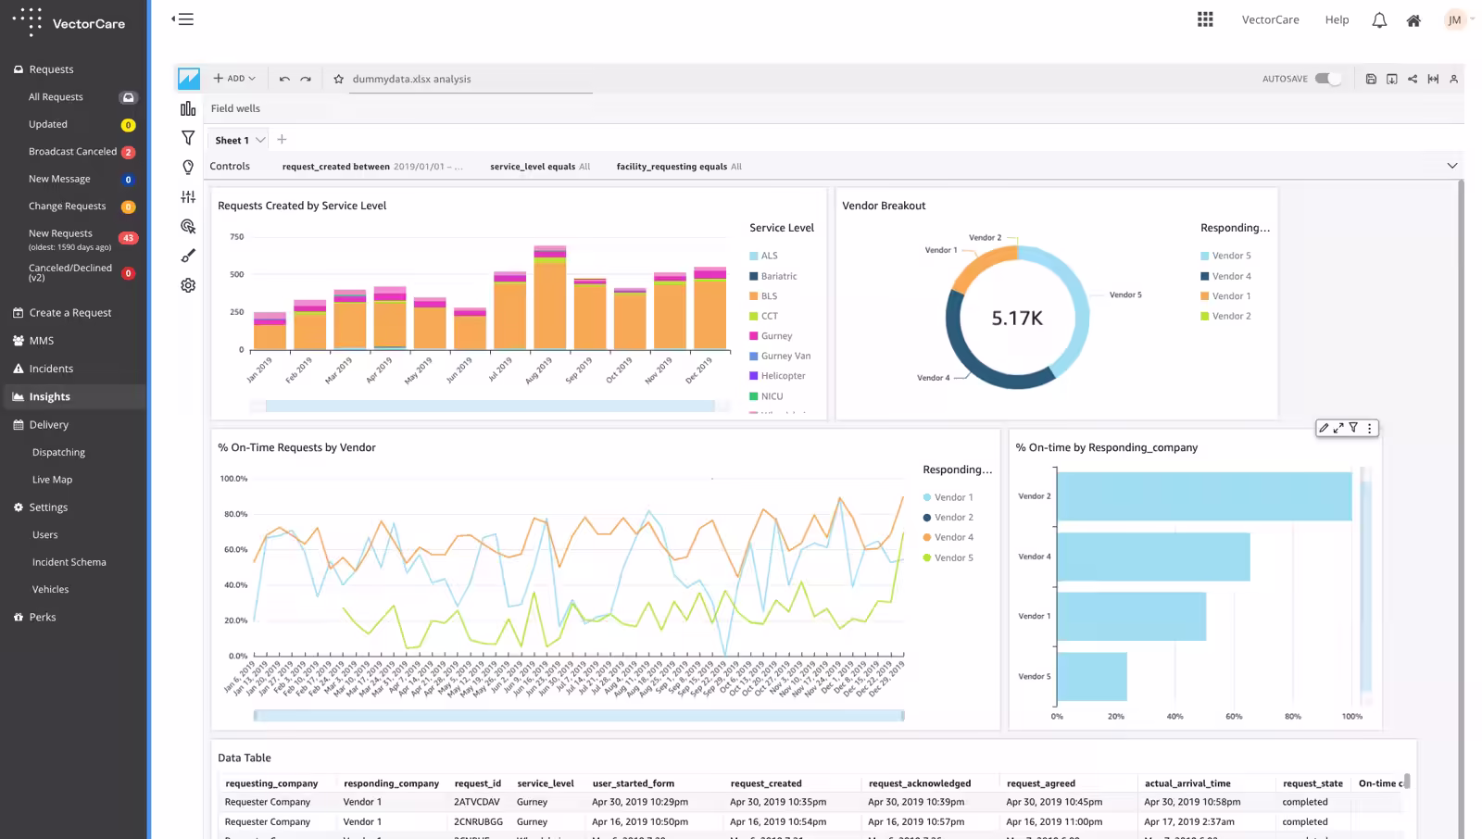The width and height of the screenshot is (1482, 839).
Task: Click the time-range slider under % On-Time chart
Action: click(x=579, y=716)
